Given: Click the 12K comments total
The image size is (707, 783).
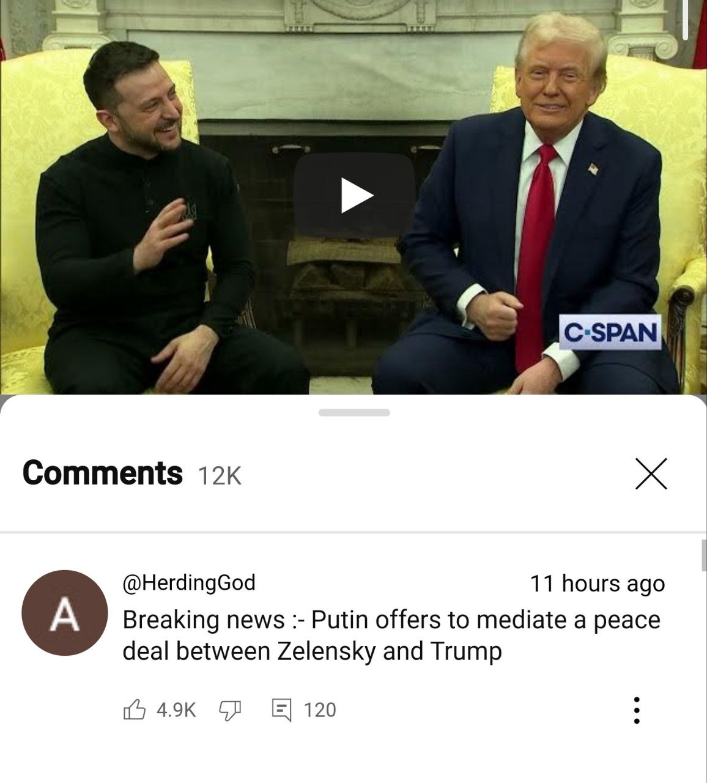Looking at the screenshot, I should 220,475.
